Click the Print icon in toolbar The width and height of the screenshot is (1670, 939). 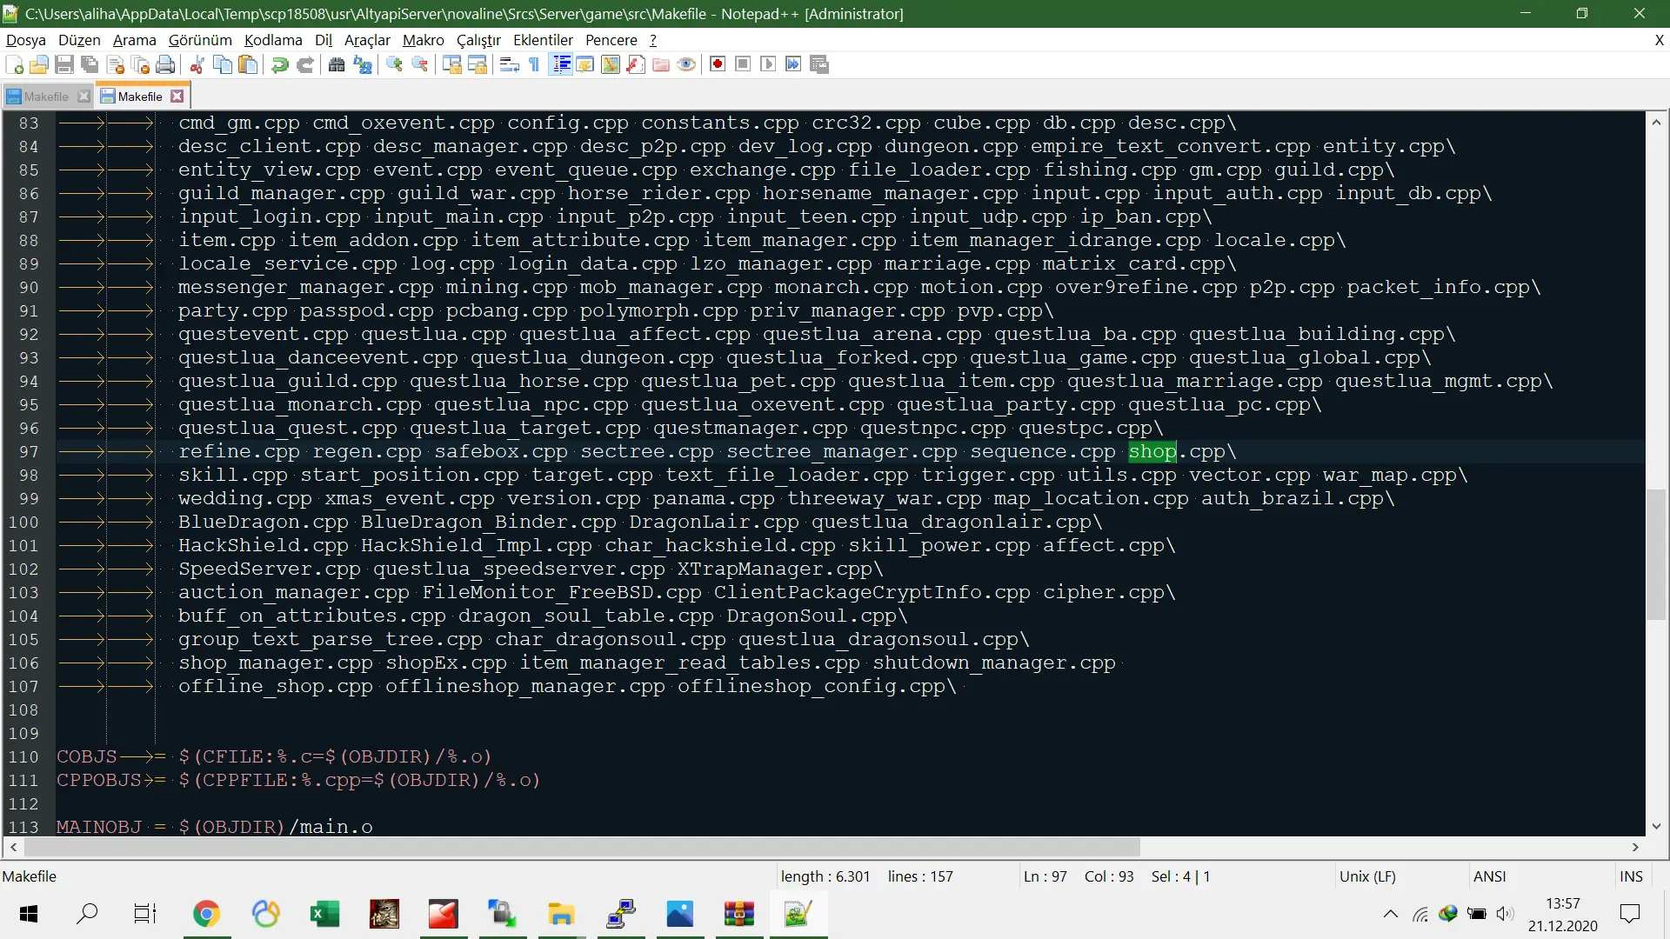click(165, 65)
